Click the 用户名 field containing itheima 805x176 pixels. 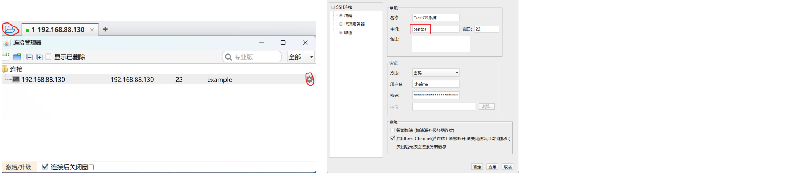coord(436,84)
